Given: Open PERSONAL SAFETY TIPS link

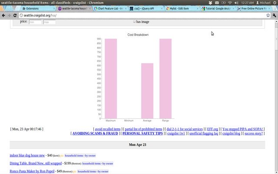Looking at the screenshot, I should point(142,134).
